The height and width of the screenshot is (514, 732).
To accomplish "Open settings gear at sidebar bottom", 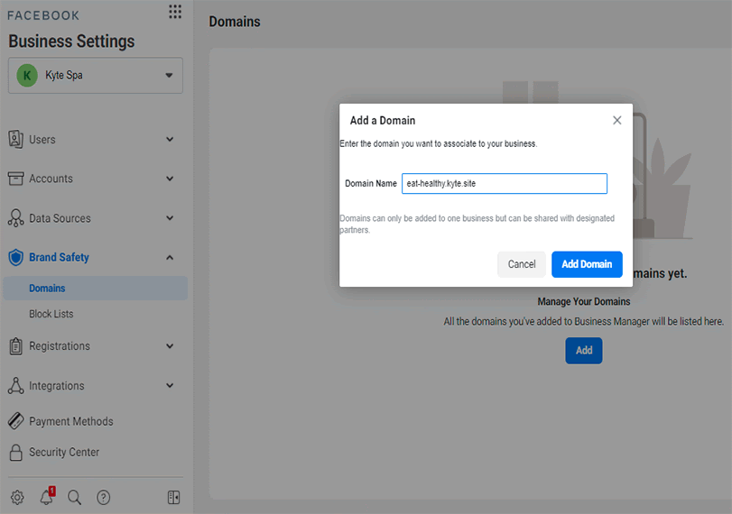I will point(17,497).
